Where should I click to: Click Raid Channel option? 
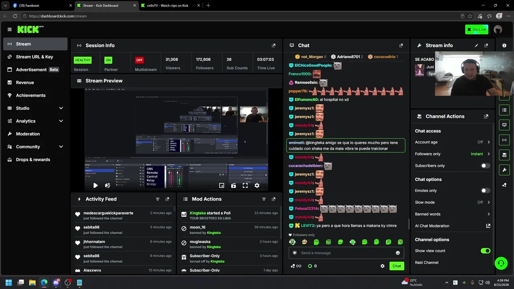tap(426, 263)
